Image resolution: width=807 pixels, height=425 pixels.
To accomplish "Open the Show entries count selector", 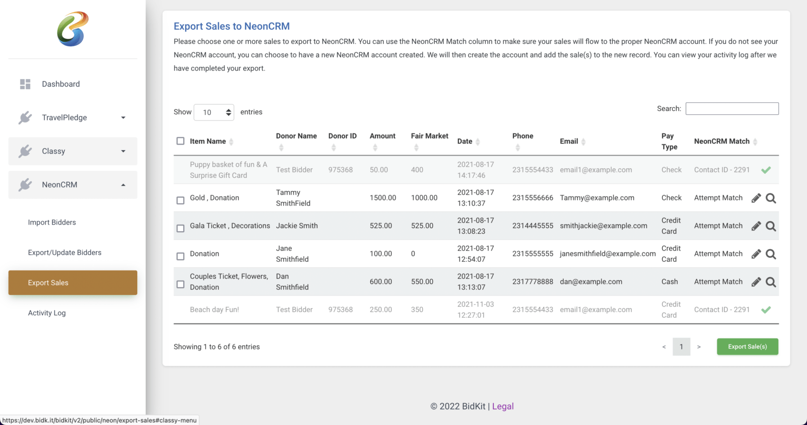I will point(214,112).
